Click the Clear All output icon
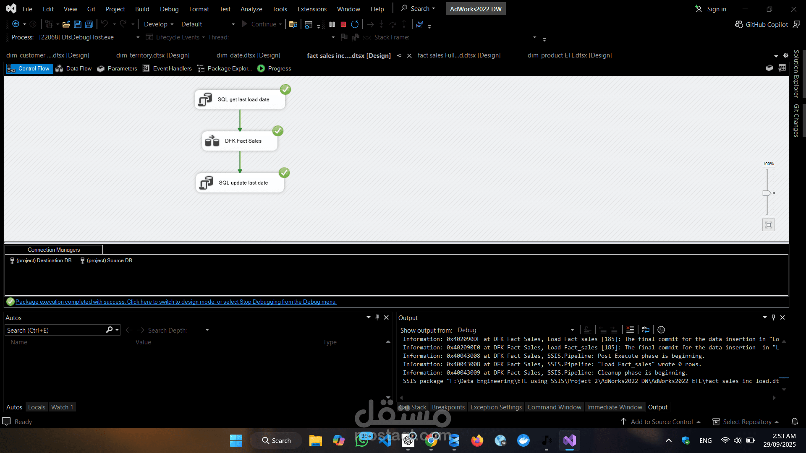Screen dimensions: 806x453 coord(630,330)
